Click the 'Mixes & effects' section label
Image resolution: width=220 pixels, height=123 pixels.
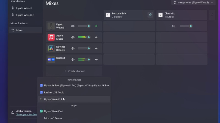(19, 24)
